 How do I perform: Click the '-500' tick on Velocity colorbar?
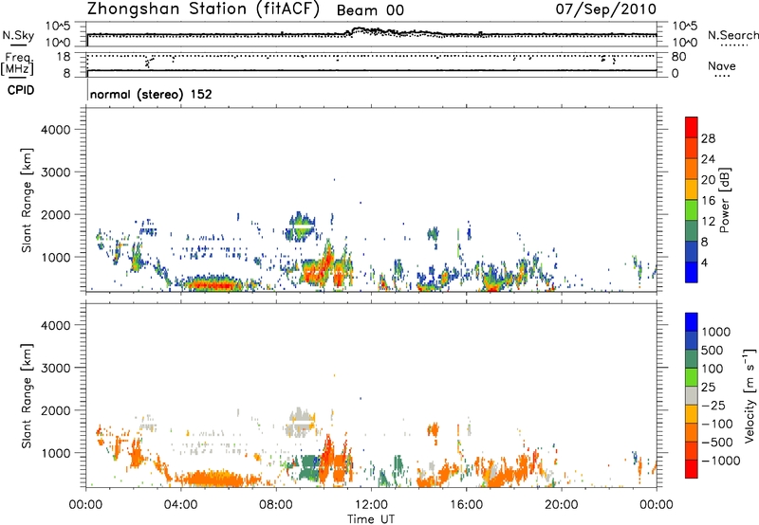tap(717, 442)
